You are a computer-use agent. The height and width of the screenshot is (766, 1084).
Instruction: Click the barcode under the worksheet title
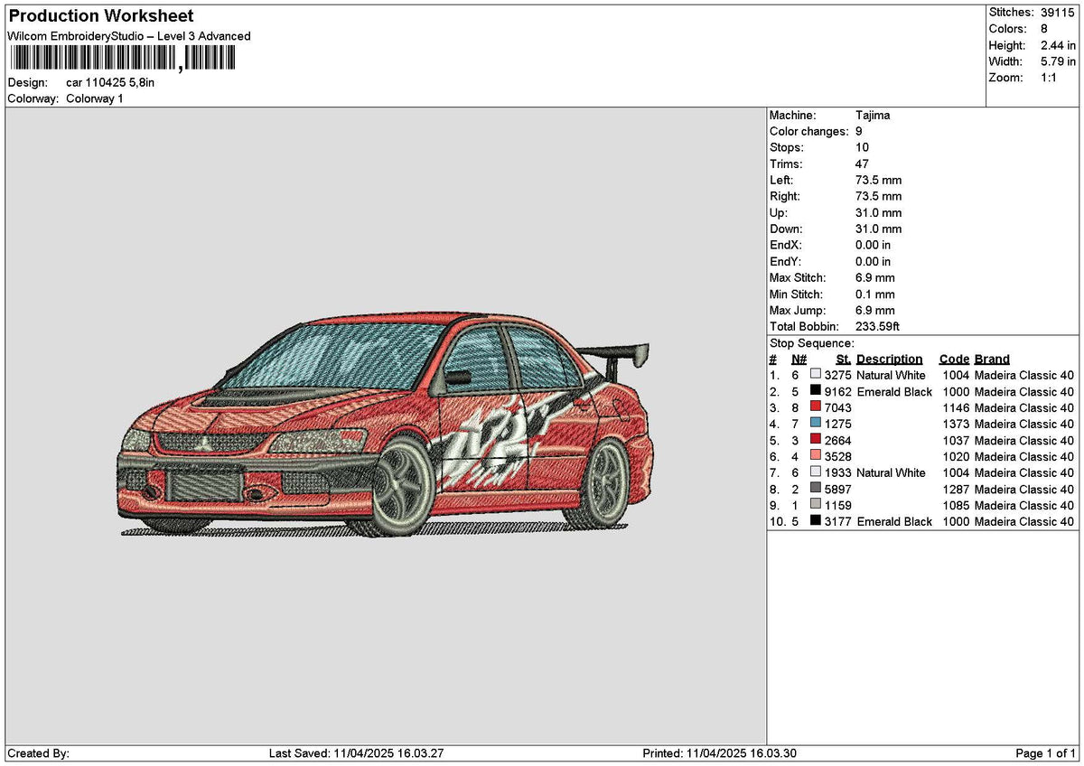122,59
